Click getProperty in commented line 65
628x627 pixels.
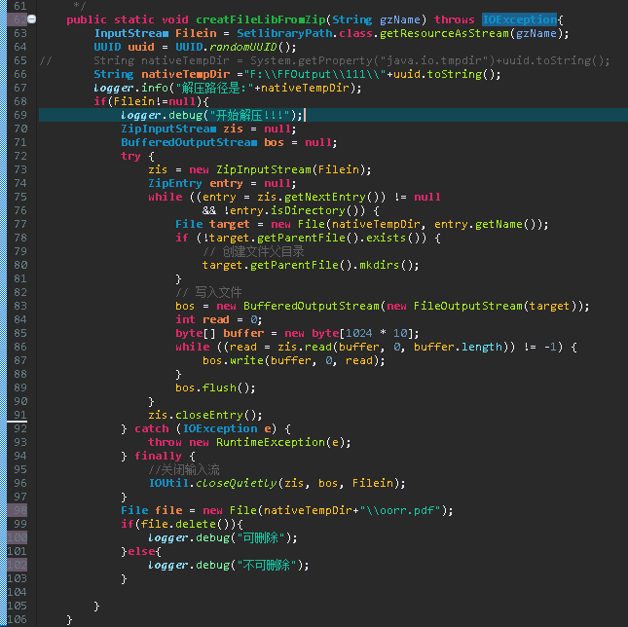pyautogui.click(x=339, y=60)
